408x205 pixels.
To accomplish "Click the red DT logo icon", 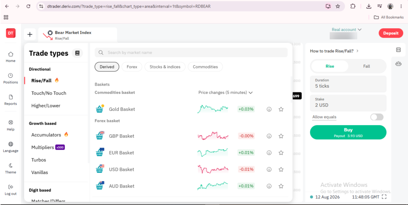I will [11, 33].
